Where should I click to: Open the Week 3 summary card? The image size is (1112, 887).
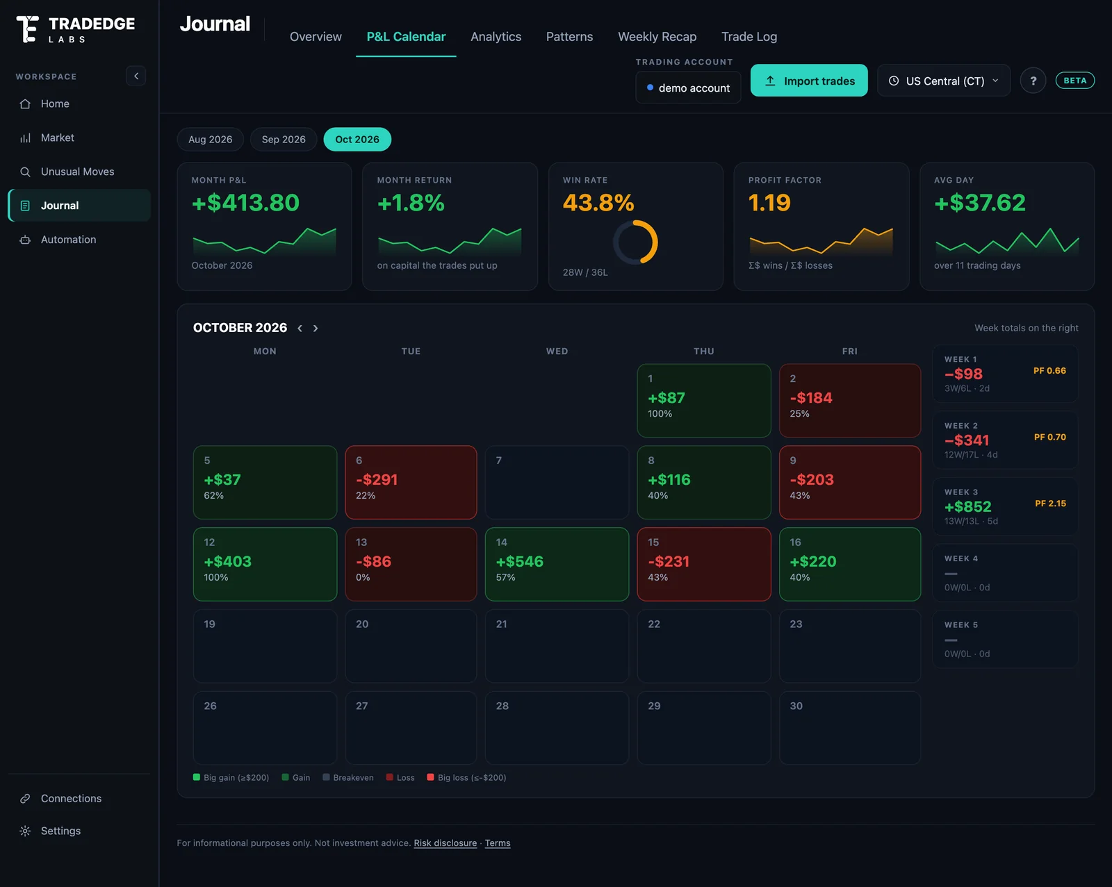(x=1005, y=506)
